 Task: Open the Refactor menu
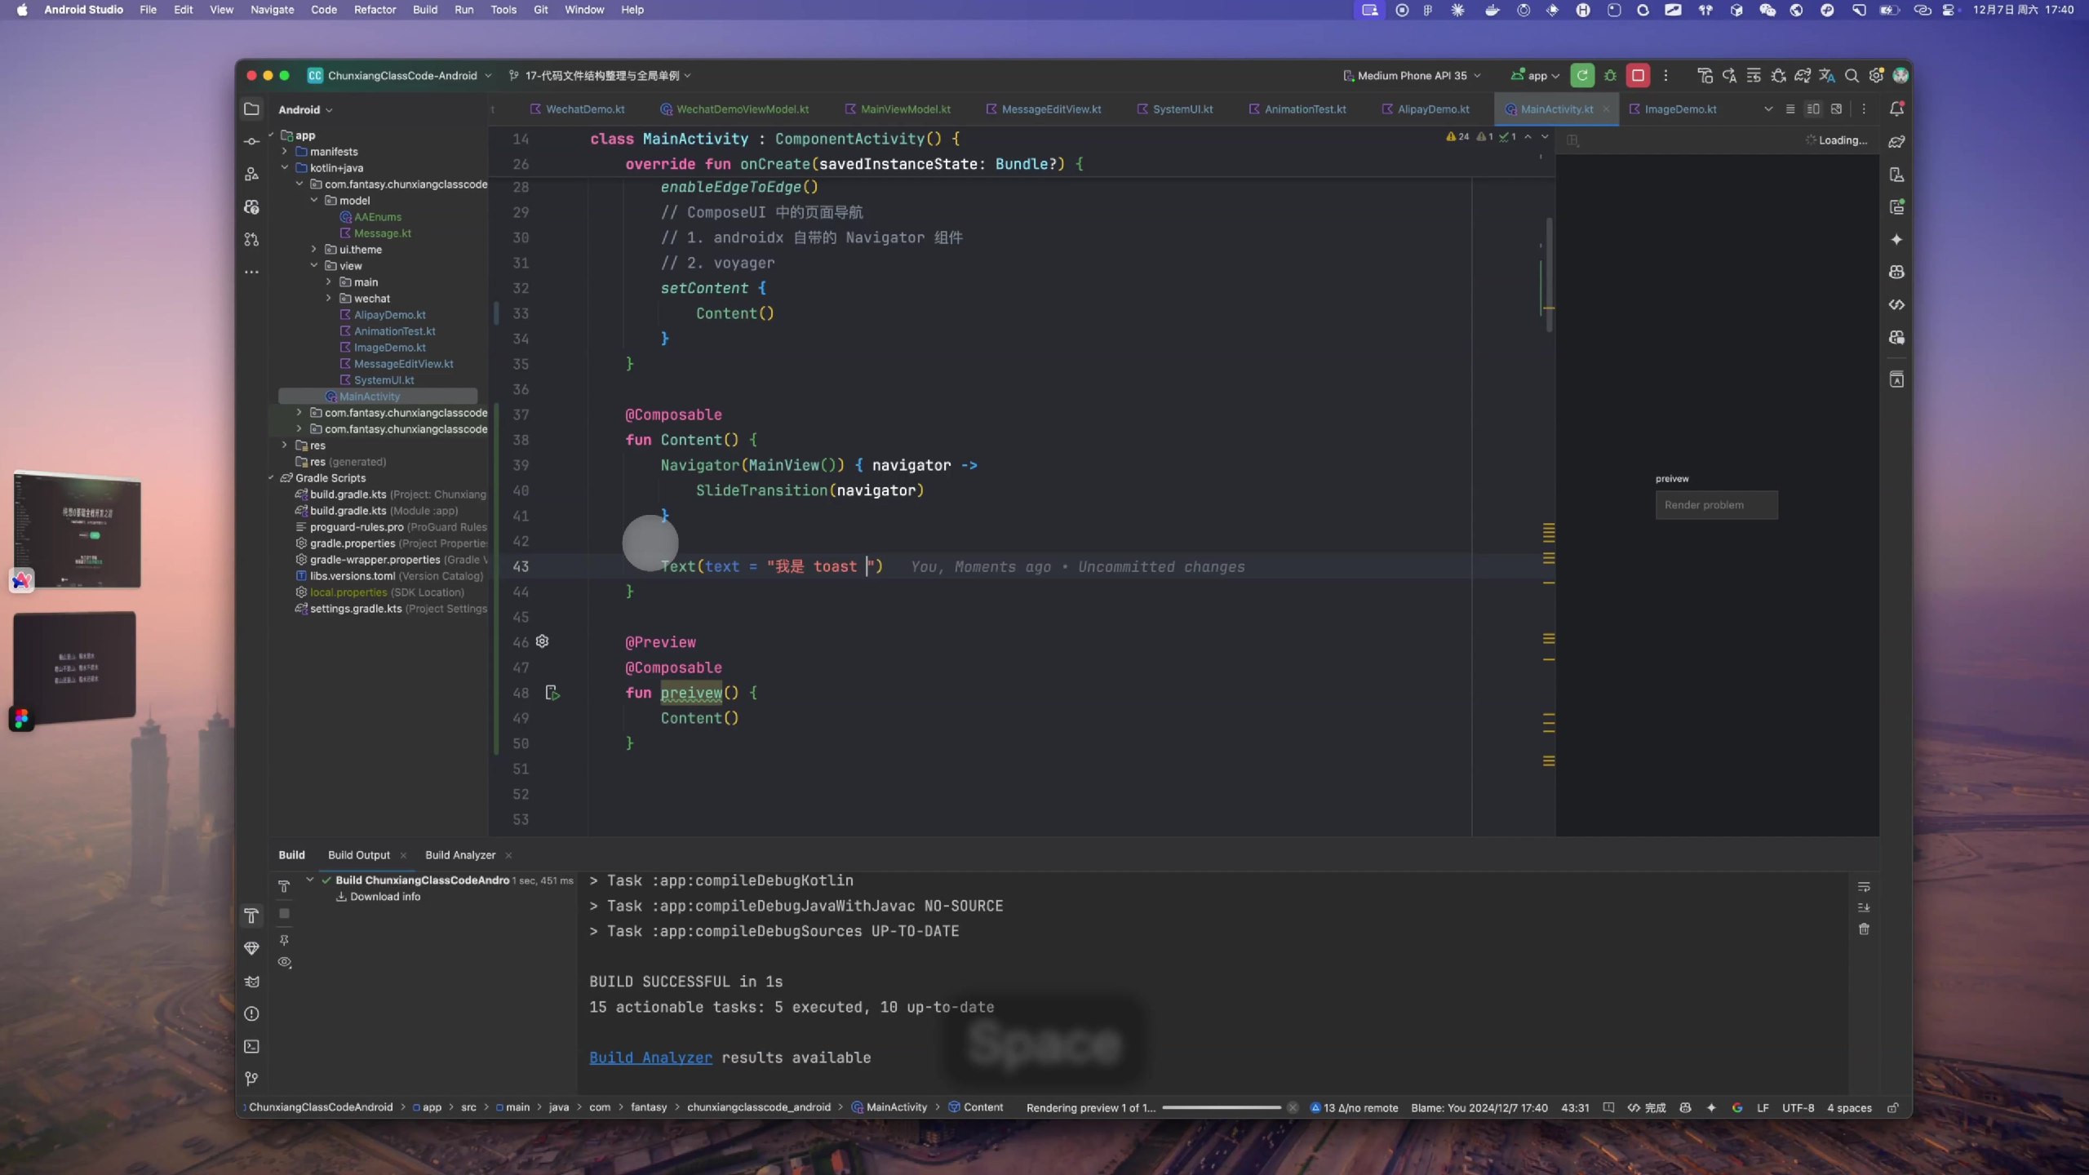click(x=375, y=10)
